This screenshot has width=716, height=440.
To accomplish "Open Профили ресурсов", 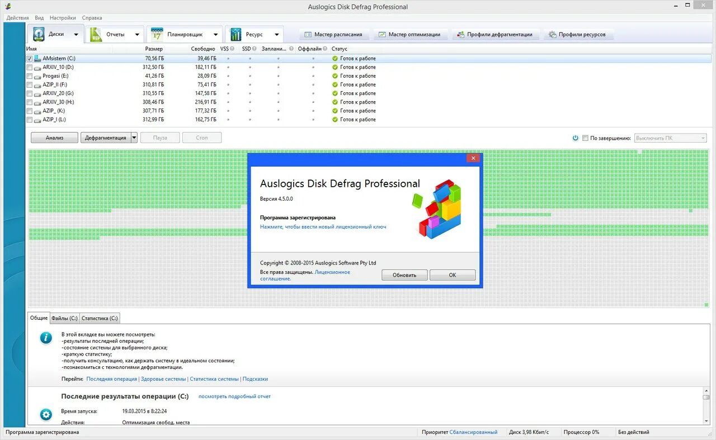I will [578, 34].
